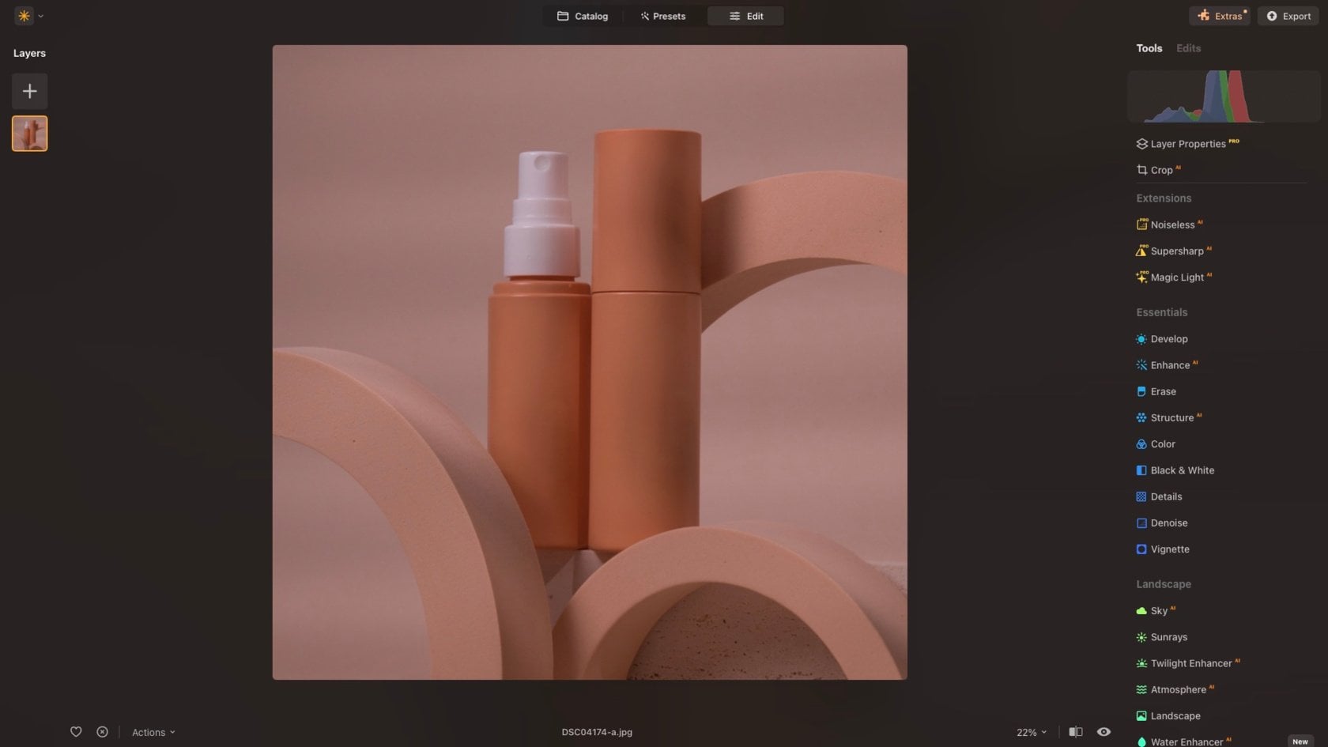Open the Structure AI tool

[1173, 417]
